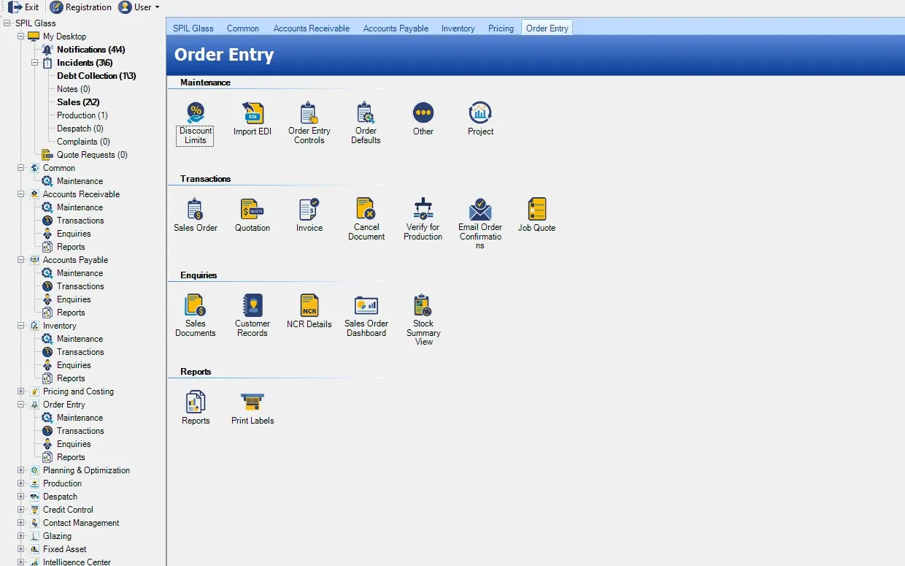Click the Exit toolbar button
Screen dimensions: 905x566
click(23, 7)
